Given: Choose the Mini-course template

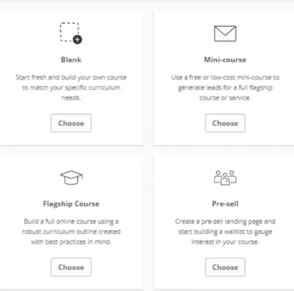Looking at the screenshot, I should coord(225,123).
